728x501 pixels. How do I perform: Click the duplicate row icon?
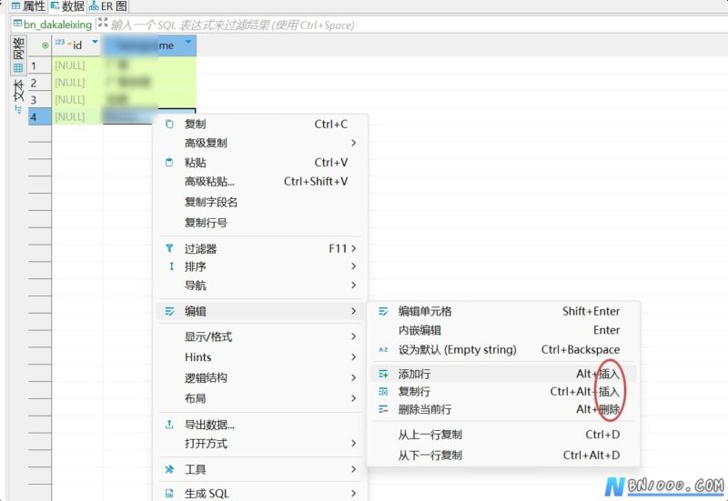point(383,392)
